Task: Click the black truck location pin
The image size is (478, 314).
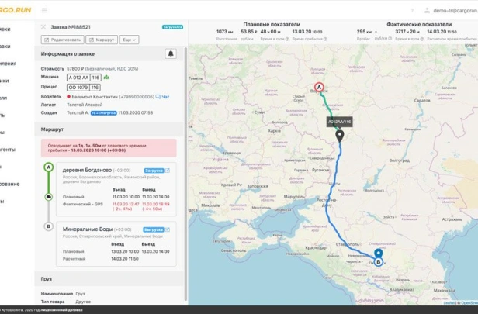Action: coord(339,136)
